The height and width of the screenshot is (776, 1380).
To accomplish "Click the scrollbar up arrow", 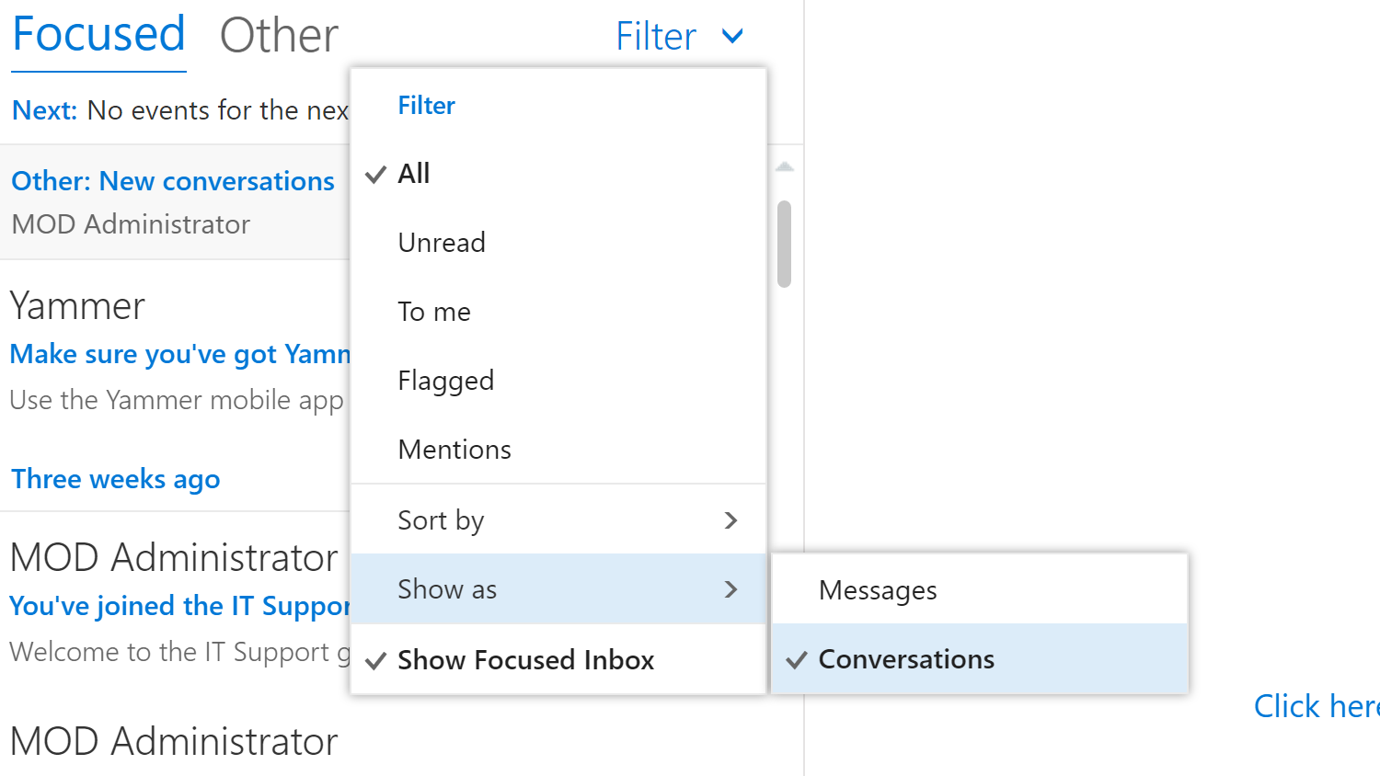I will pos(785,167).
